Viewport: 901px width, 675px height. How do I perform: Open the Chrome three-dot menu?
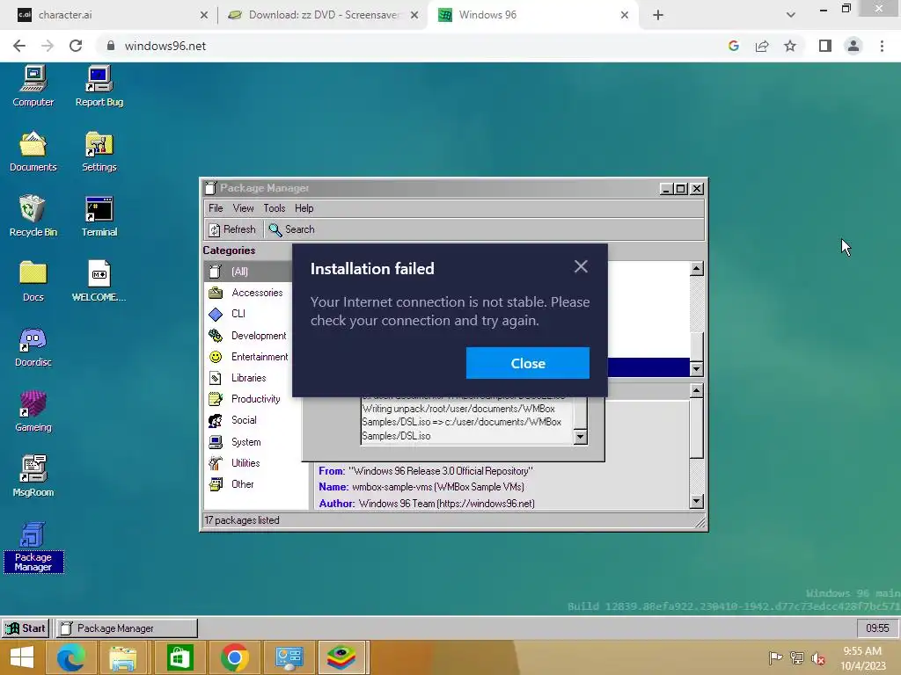tap(882, 46)
